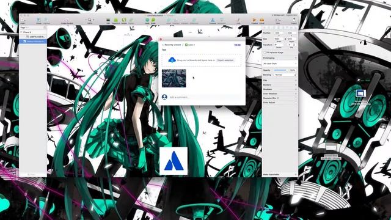Screen dimensions: 391x220
Task: Click the Transform Rotate field
Action: [279, 45]
